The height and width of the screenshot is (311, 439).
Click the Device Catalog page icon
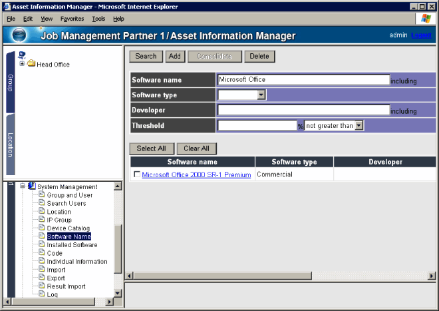[x=41, y=228]
